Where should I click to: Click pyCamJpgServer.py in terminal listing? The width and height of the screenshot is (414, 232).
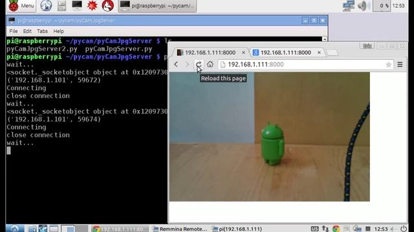[118, 49]
